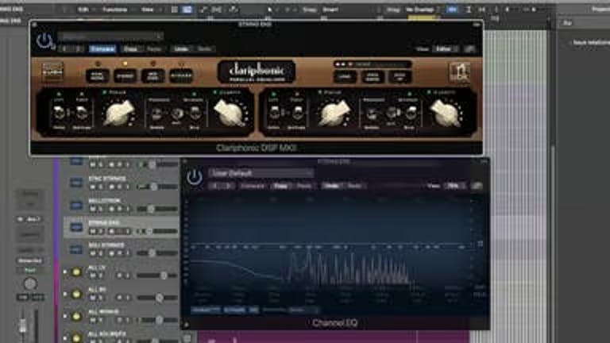Click the Kush logo on Clariphonic panel
This screenshot has height=343, width=610.
[x=52, y=72]
